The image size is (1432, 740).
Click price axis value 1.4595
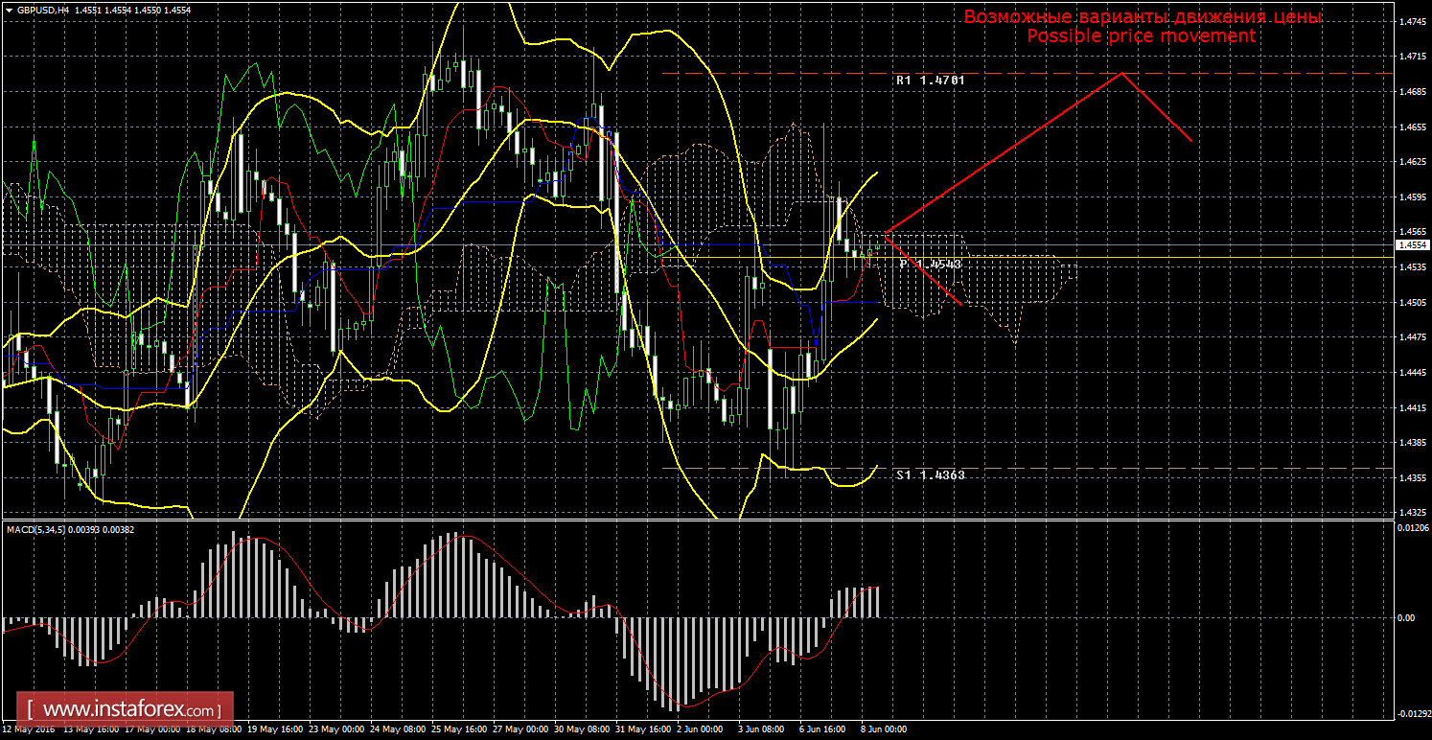click(1411, 198)
